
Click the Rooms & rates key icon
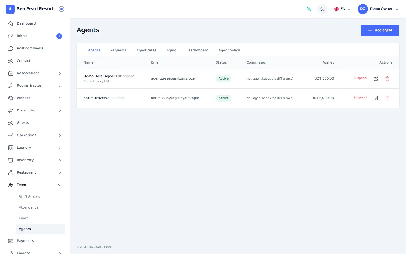pyautogui.click(x=11, y=86)
